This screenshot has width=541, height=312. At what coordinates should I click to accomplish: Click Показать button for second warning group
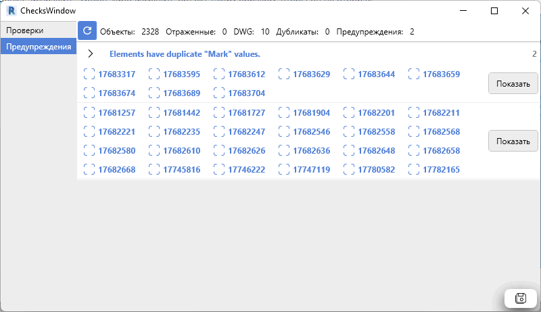513,141
